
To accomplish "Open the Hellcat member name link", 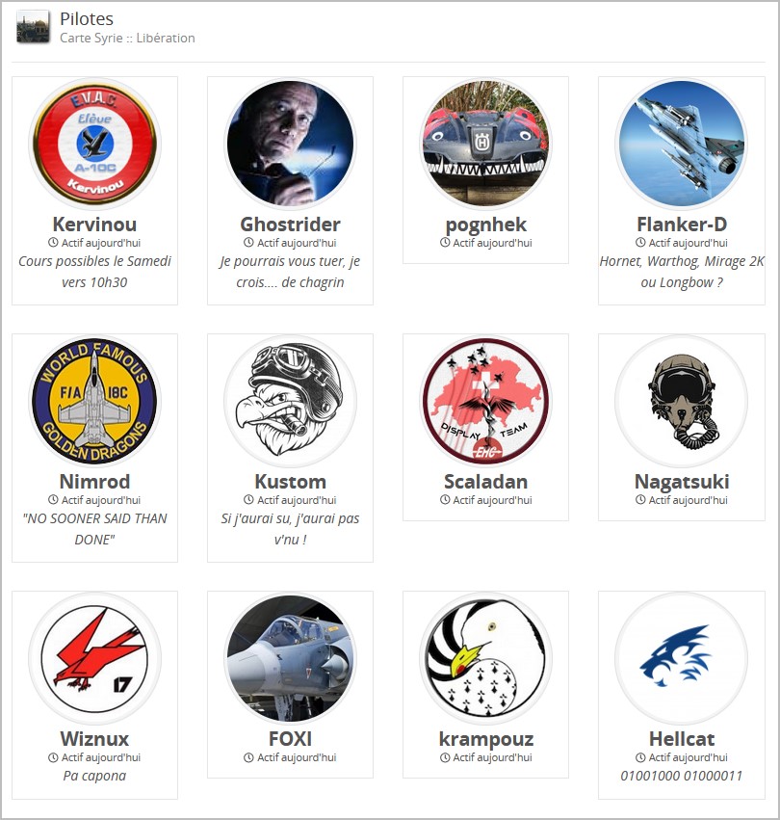I will point(682,739).
